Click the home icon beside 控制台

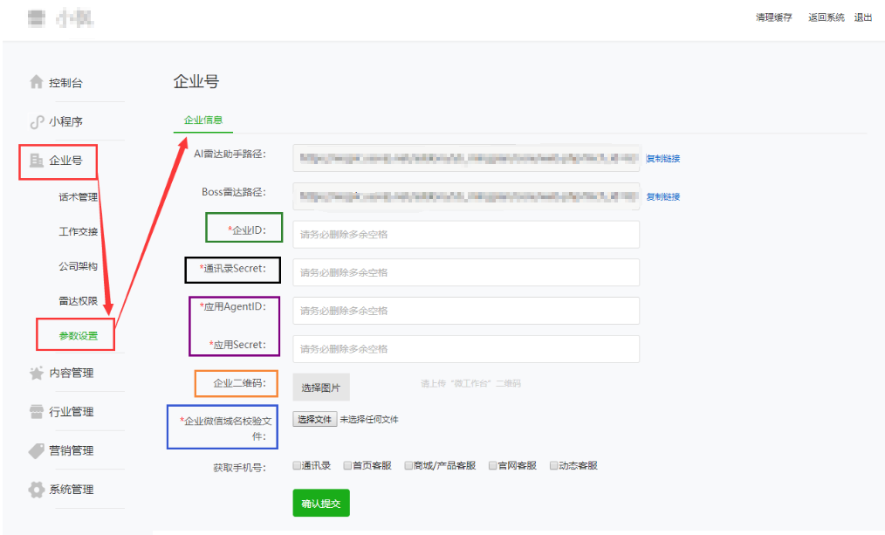[x=36, y=82]
